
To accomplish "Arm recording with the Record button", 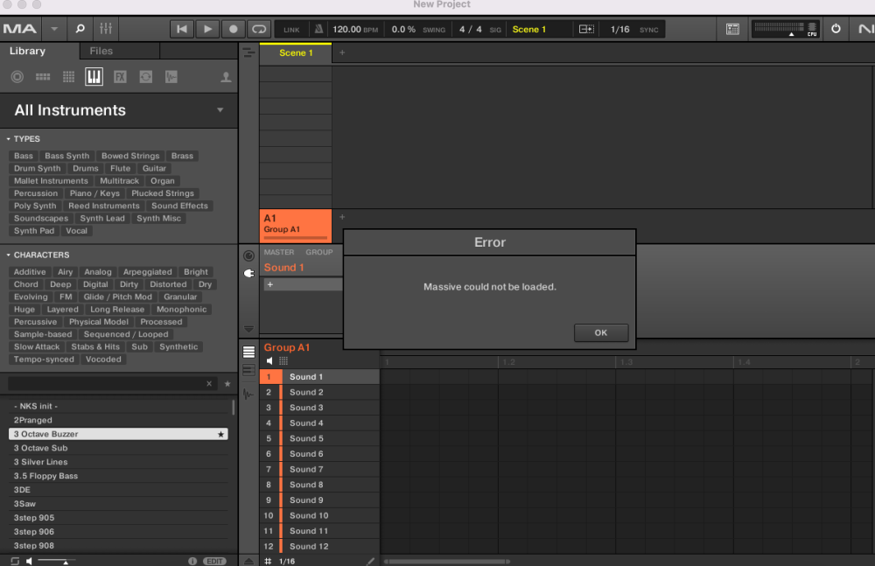I will (x=234, y=29).
